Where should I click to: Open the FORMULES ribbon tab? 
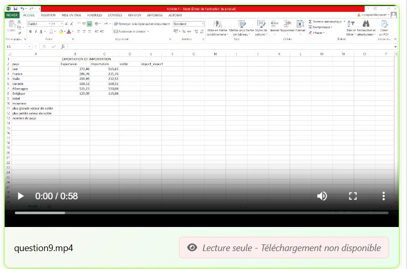(94, 15)
